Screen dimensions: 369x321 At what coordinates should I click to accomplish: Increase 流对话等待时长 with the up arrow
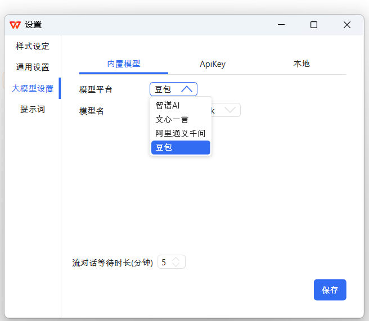pyautogui.click(x=176, y=259)
